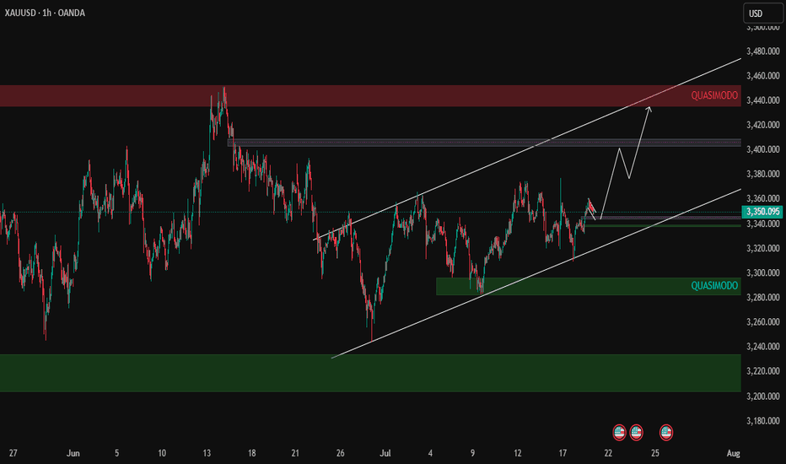Viewport: 786px width, 464px height.
Task: Click the XAUUSD · 1h · OANDA symbol title
Action: point(45,13)
